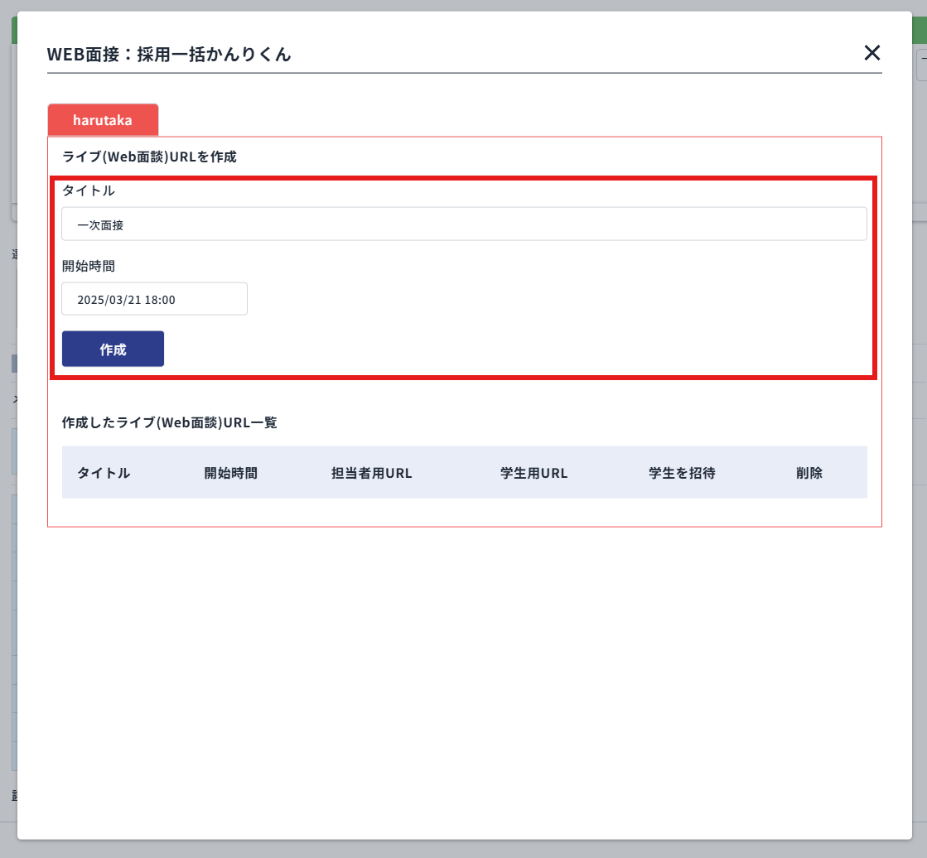Click the 作成したライブ(Web面談)URL一覧 heading
The height and width of the screenshot is (858, 927).
click(169, 422)
